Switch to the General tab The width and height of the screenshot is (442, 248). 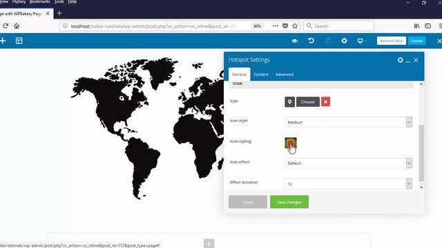tap(240, 74)
